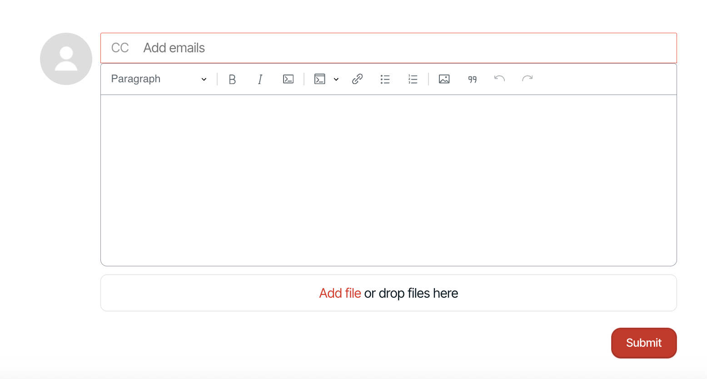Insert an image
Image resolution: width=707 pixels, height=379 pixels.
point(444,79)
